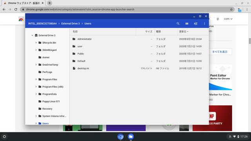Bookmark this page with star icon
Screen dimensions: 251x141
click(231, 9)
